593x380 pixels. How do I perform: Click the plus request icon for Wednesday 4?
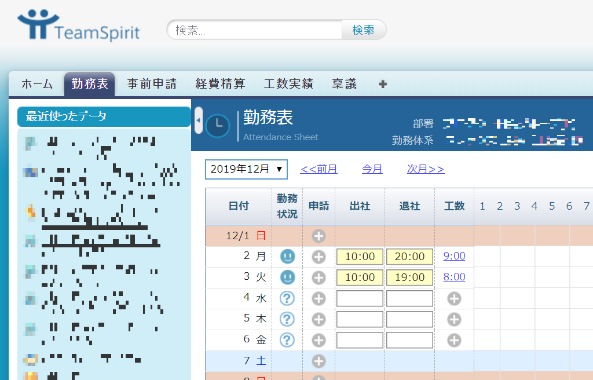click(x=319, y=299)
